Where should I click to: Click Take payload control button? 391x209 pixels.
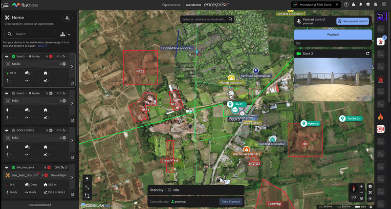point(352,21)
